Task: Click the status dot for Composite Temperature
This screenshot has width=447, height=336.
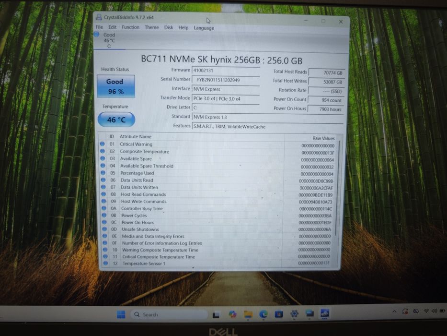Action: (x=103, y=151)
